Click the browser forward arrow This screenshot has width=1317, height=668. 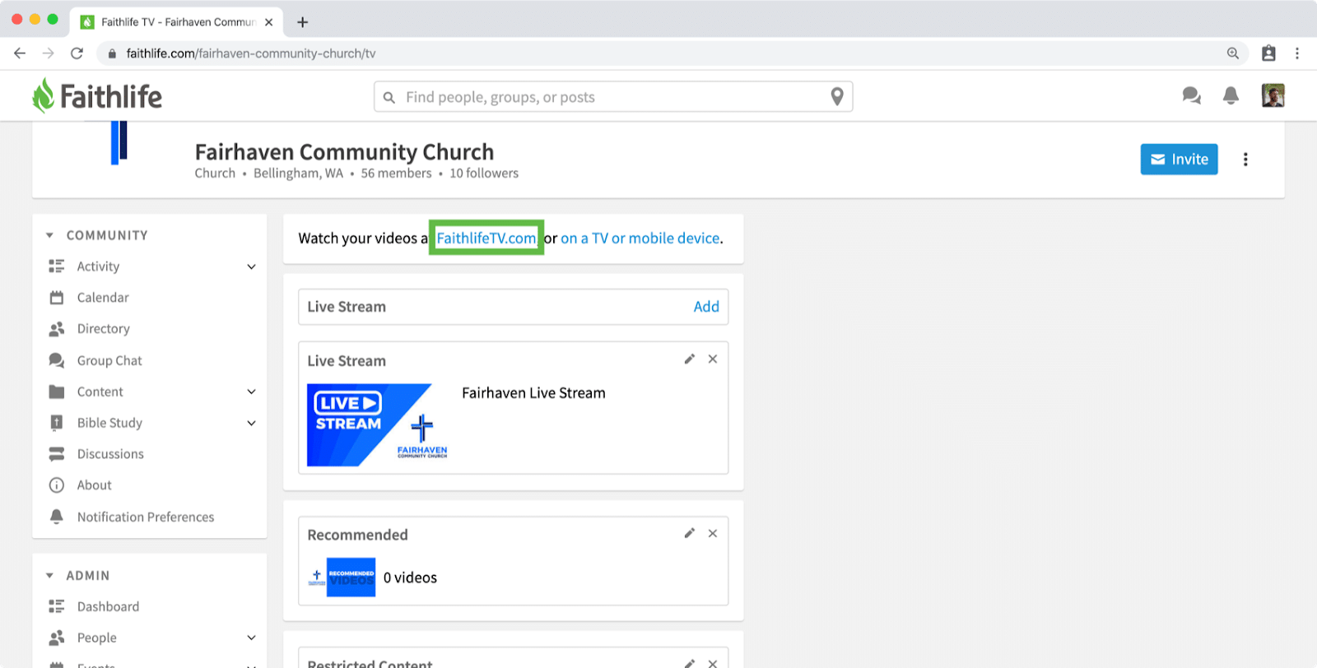coord(49,53)
